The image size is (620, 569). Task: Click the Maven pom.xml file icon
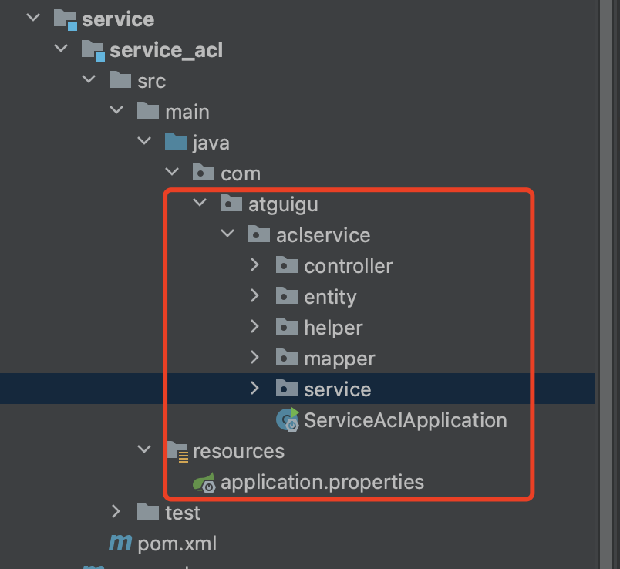click(x=120, y=544)
